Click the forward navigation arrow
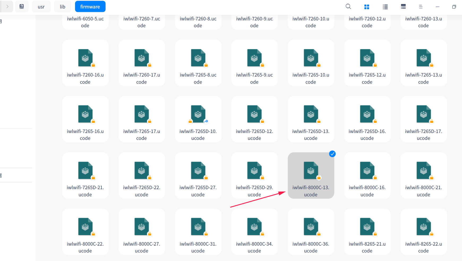The image size is (462, 261). tap(7, 7)
